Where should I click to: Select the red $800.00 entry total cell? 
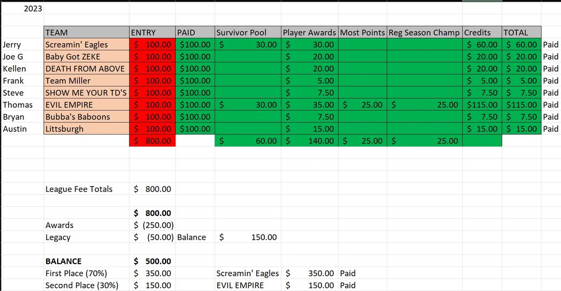tap(152, 141)
